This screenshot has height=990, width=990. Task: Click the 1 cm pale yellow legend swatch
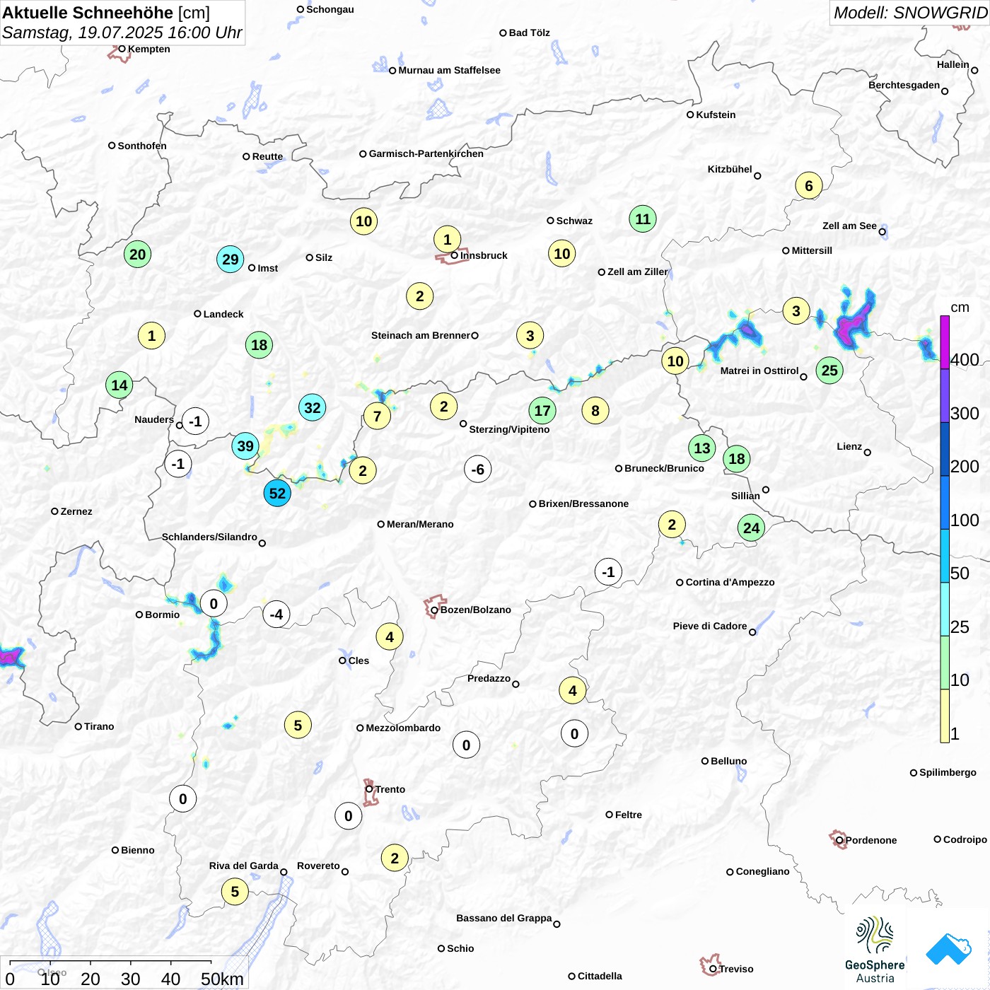point(945,716)
